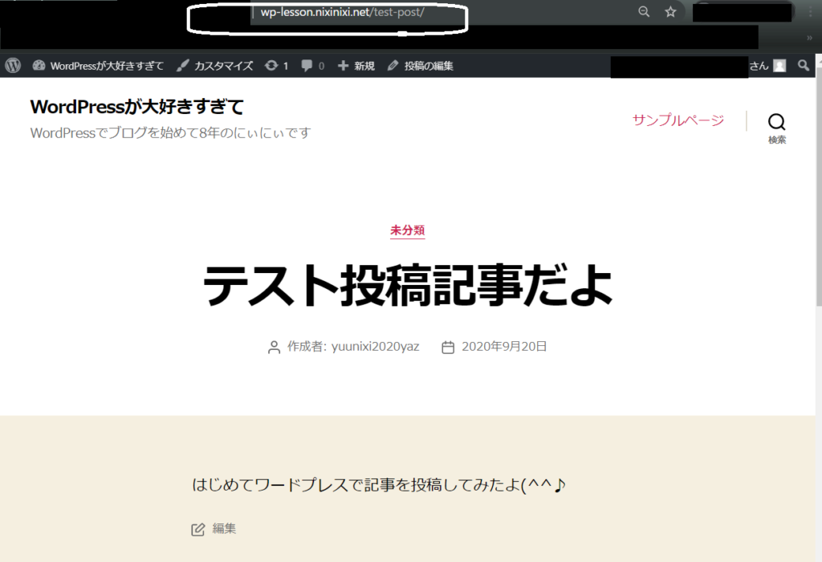Click the user avatar in admin bar
822x562 pixels.
(x=779, y=66)
